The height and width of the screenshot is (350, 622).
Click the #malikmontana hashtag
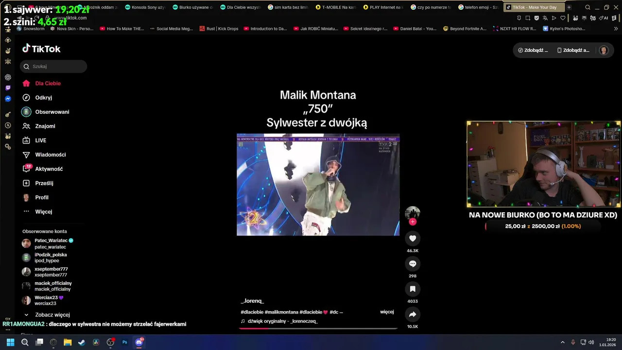point(281,312)
